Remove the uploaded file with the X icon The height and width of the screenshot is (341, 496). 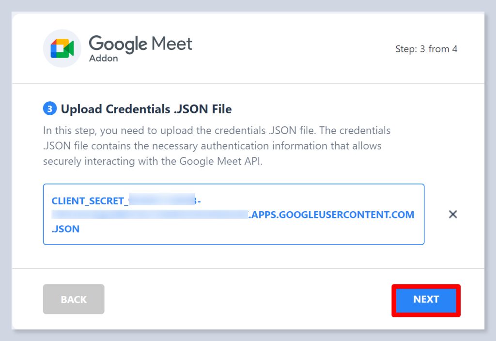point(453,214)
